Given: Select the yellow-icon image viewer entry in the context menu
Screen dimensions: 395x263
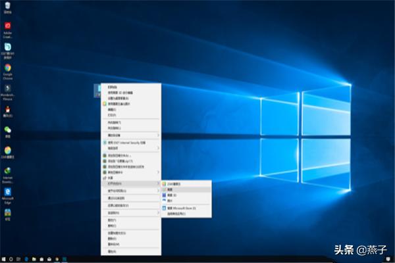Looking at the screenshot, I should (131, 104).
